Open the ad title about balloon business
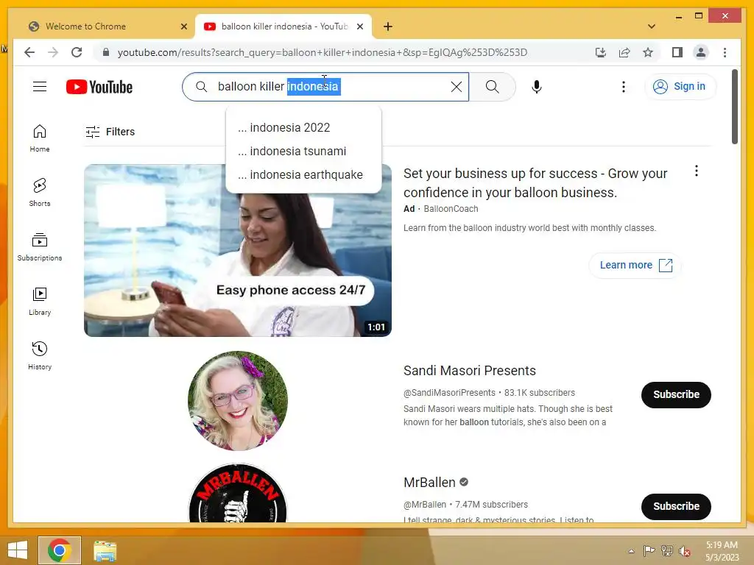 pos(535,182)
